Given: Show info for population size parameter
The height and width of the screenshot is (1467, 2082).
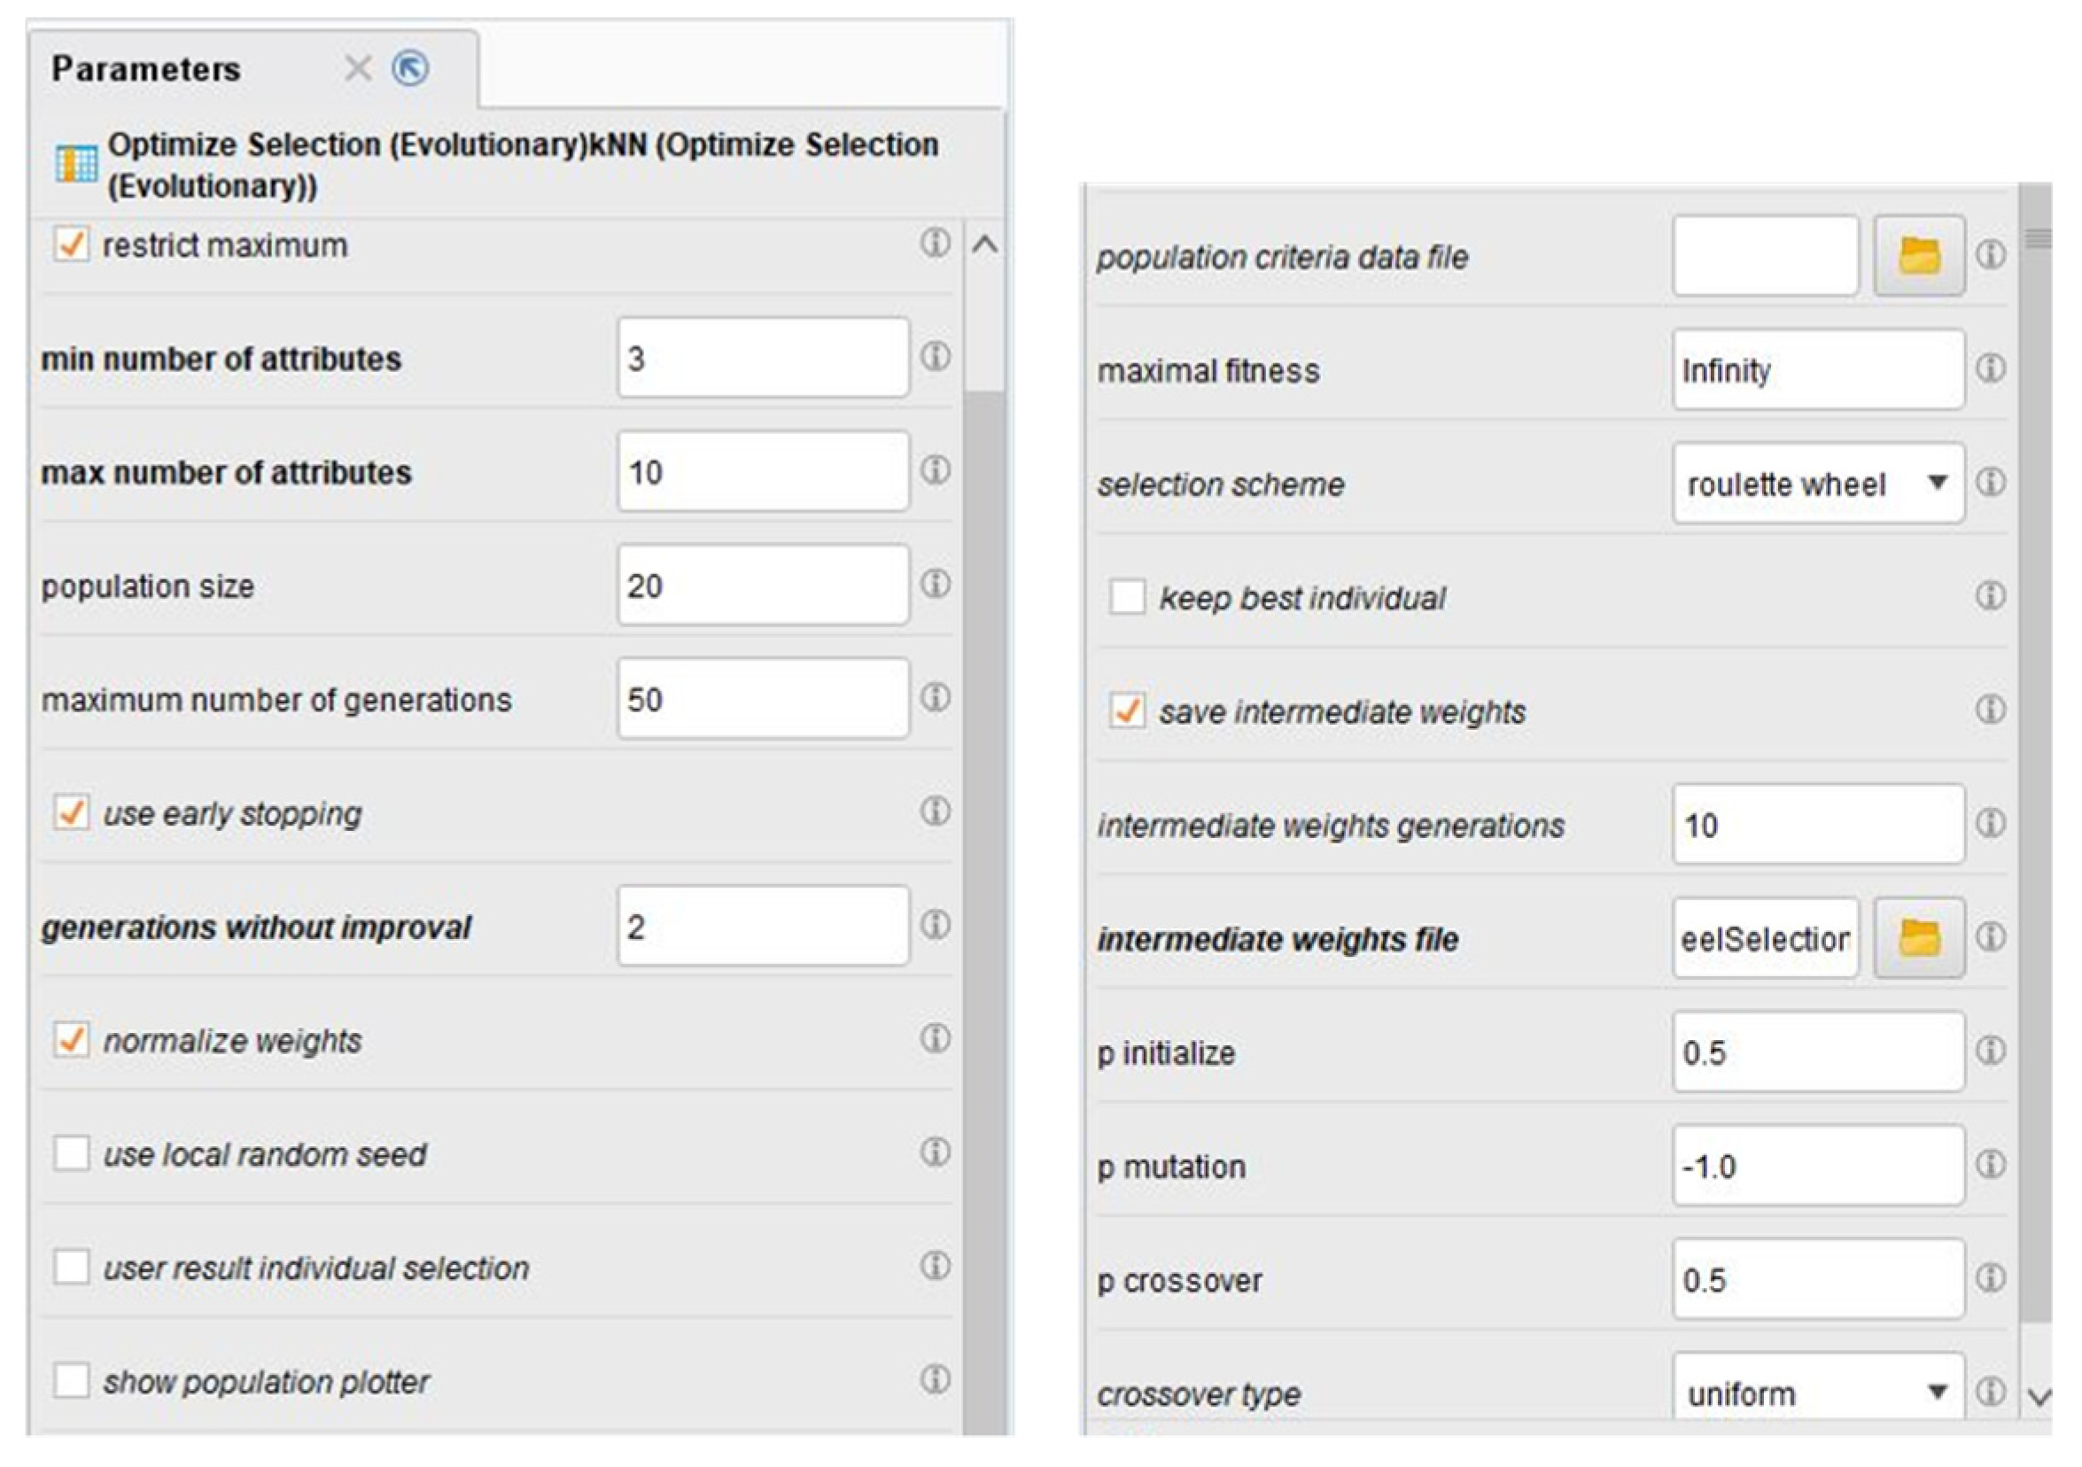Looking at the screenshot, I should pyautogui.click(x=935, y=584).
